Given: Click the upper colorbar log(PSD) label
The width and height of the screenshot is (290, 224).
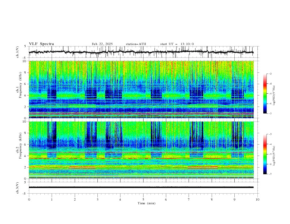Looking at the screenshot, I should (274, 96).
